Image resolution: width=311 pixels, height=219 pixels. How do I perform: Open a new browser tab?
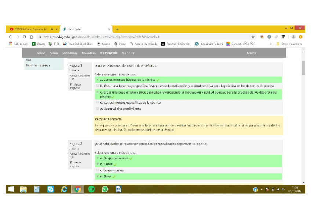click(x=117, y=29)
